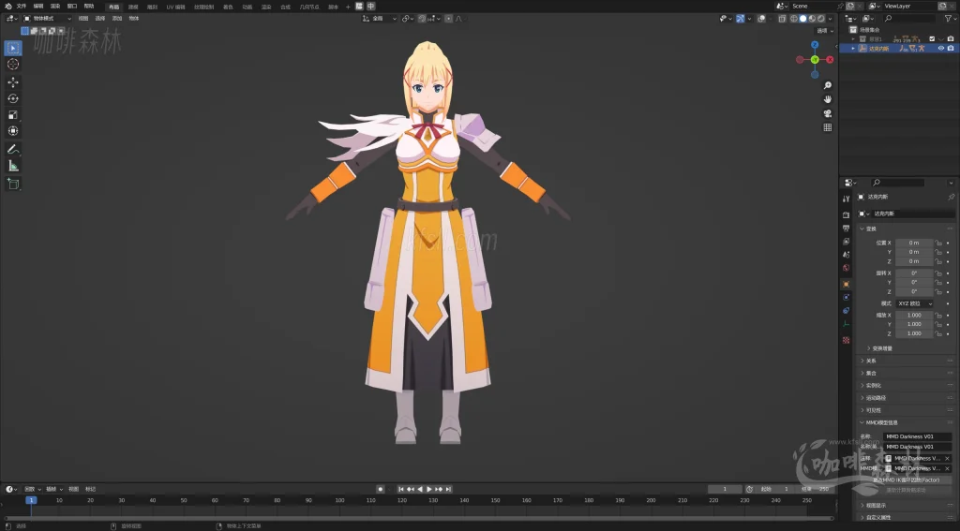
Task: Open the Output properties tab
Action: [x=847, y=229]
